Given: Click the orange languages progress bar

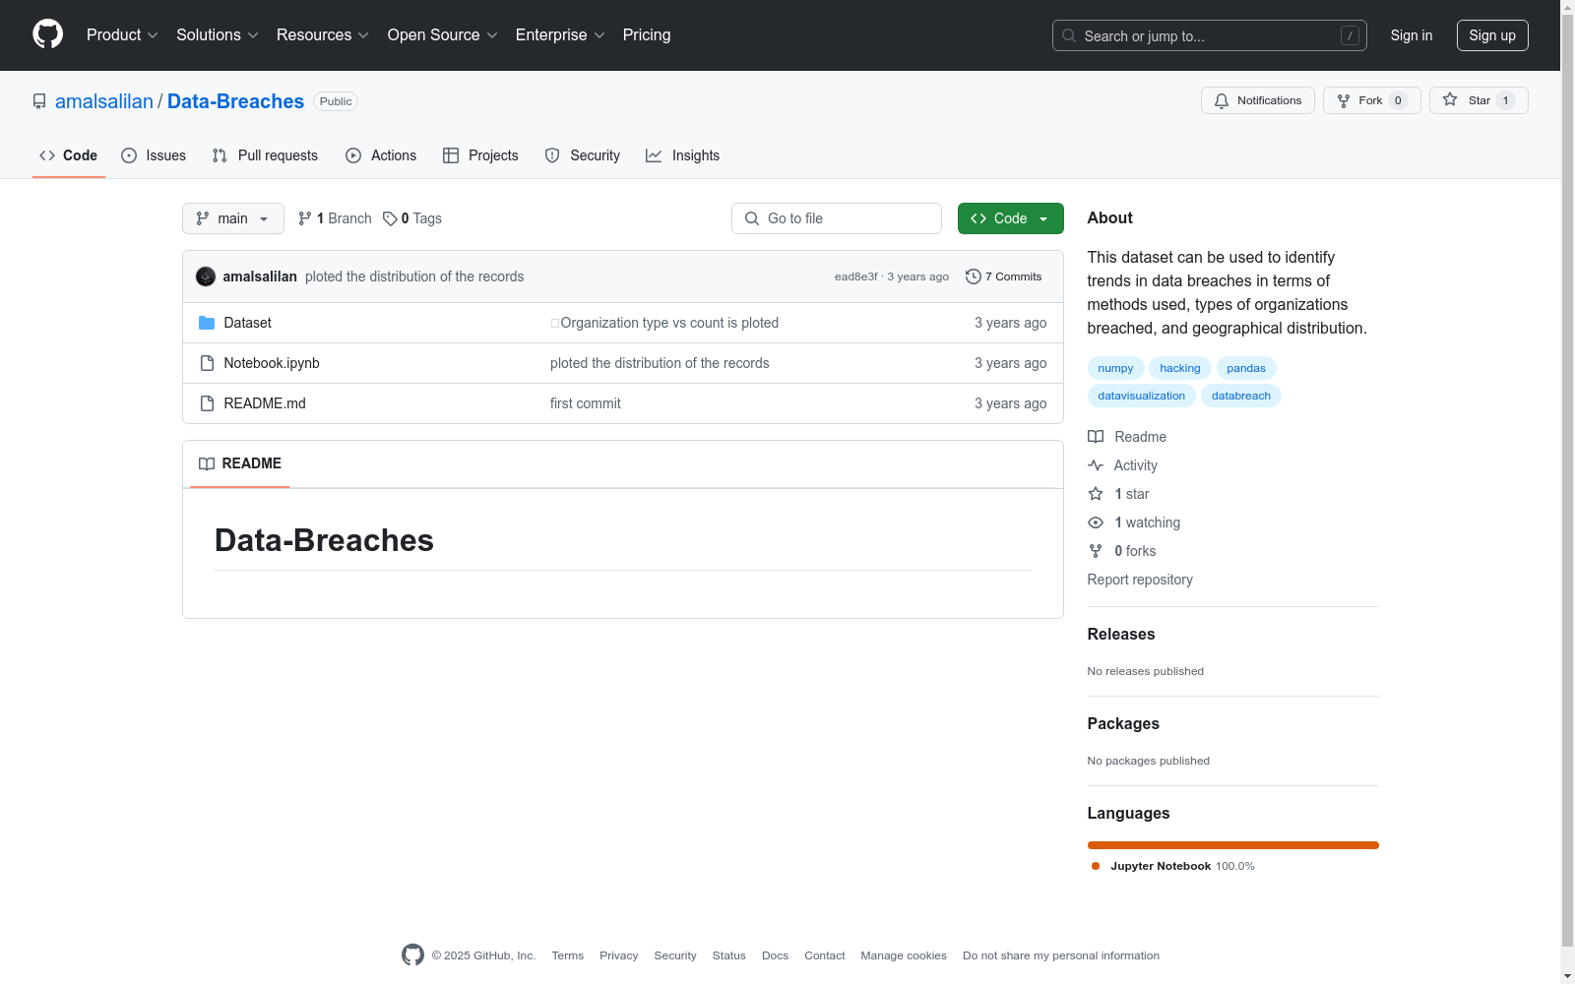Looking at the screenshot, I should 1233,845.
